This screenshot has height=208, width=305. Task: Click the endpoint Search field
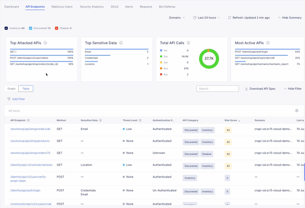(x=218, y=89)
